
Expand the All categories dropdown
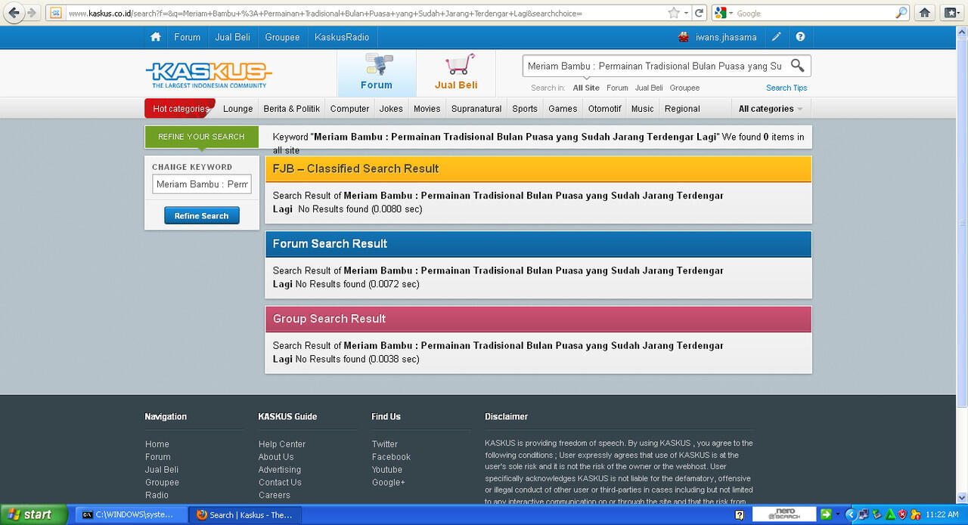771,109
